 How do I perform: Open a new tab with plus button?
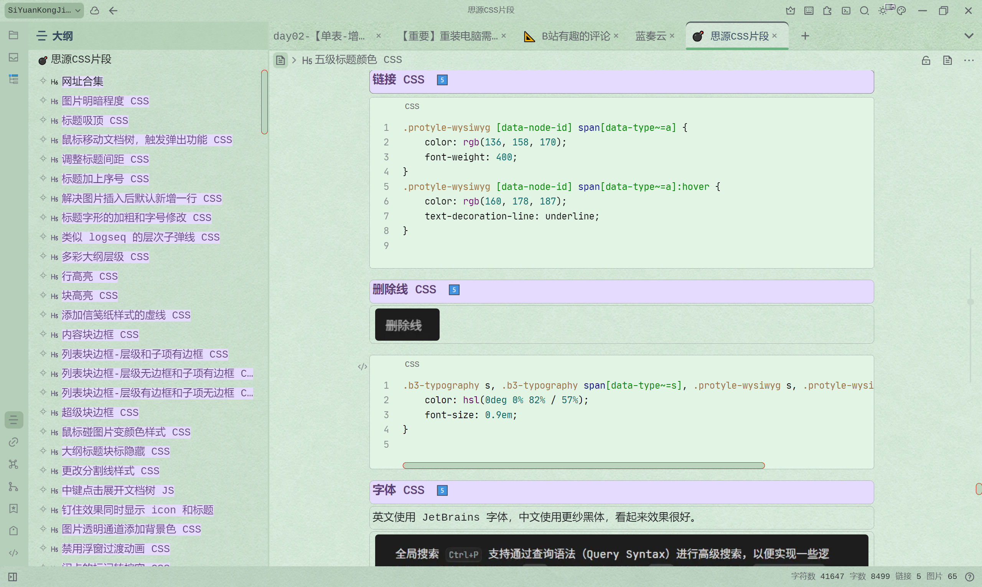[x=805, y=36]
